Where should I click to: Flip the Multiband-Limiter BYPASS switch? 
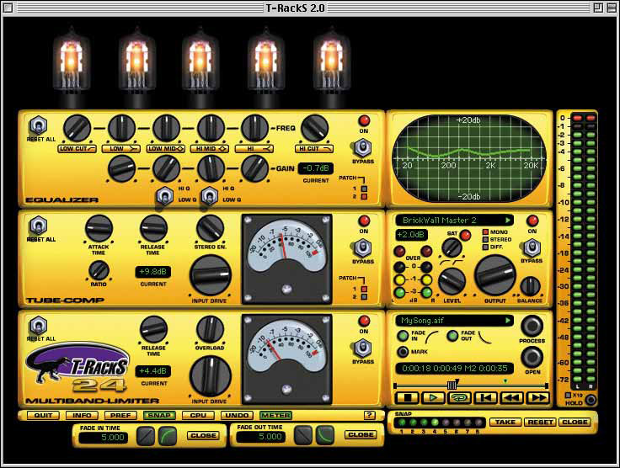362,348
